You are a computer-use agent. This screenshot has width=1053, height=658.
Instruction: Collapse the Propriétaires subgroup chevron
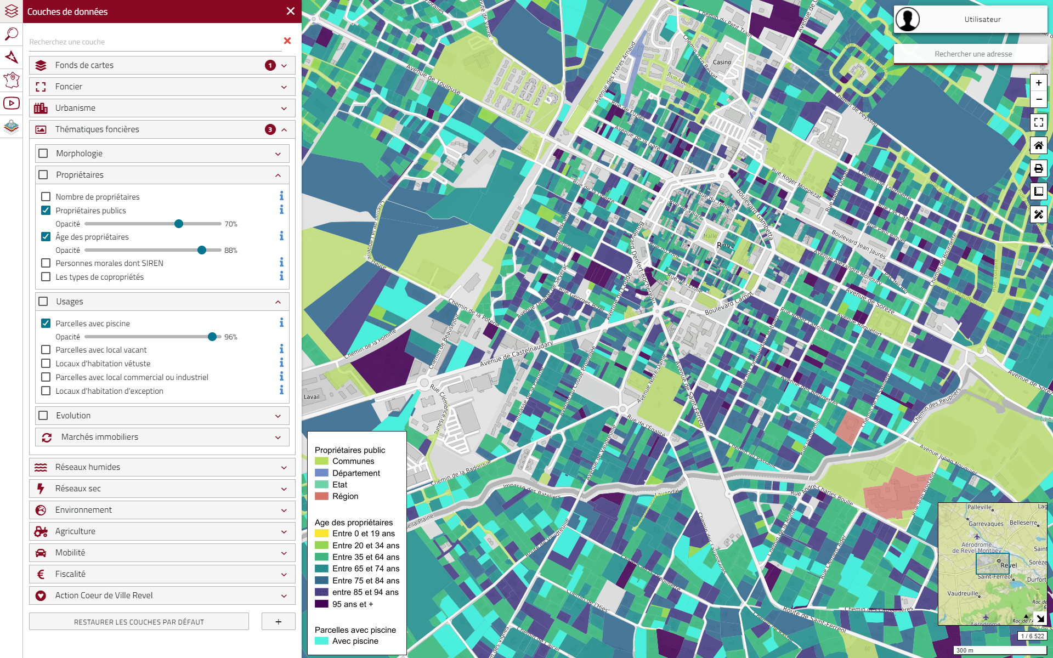pos(278,175)
